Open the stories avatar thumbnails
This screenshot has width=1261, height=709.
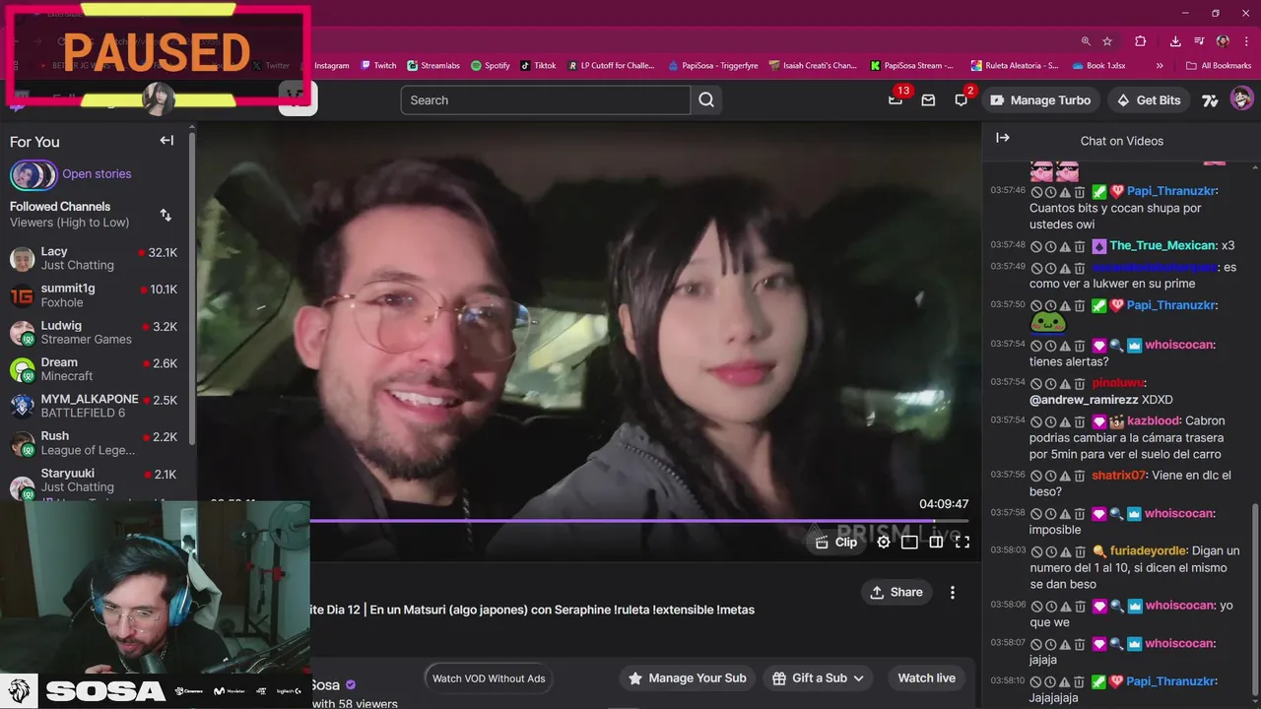pos(33,174)
